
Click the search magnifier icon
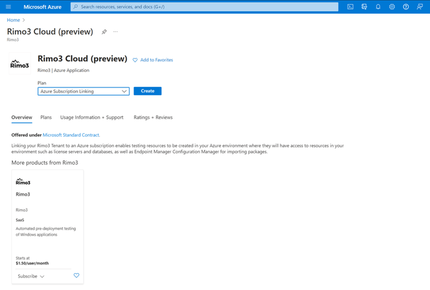[x=76, y=7]
